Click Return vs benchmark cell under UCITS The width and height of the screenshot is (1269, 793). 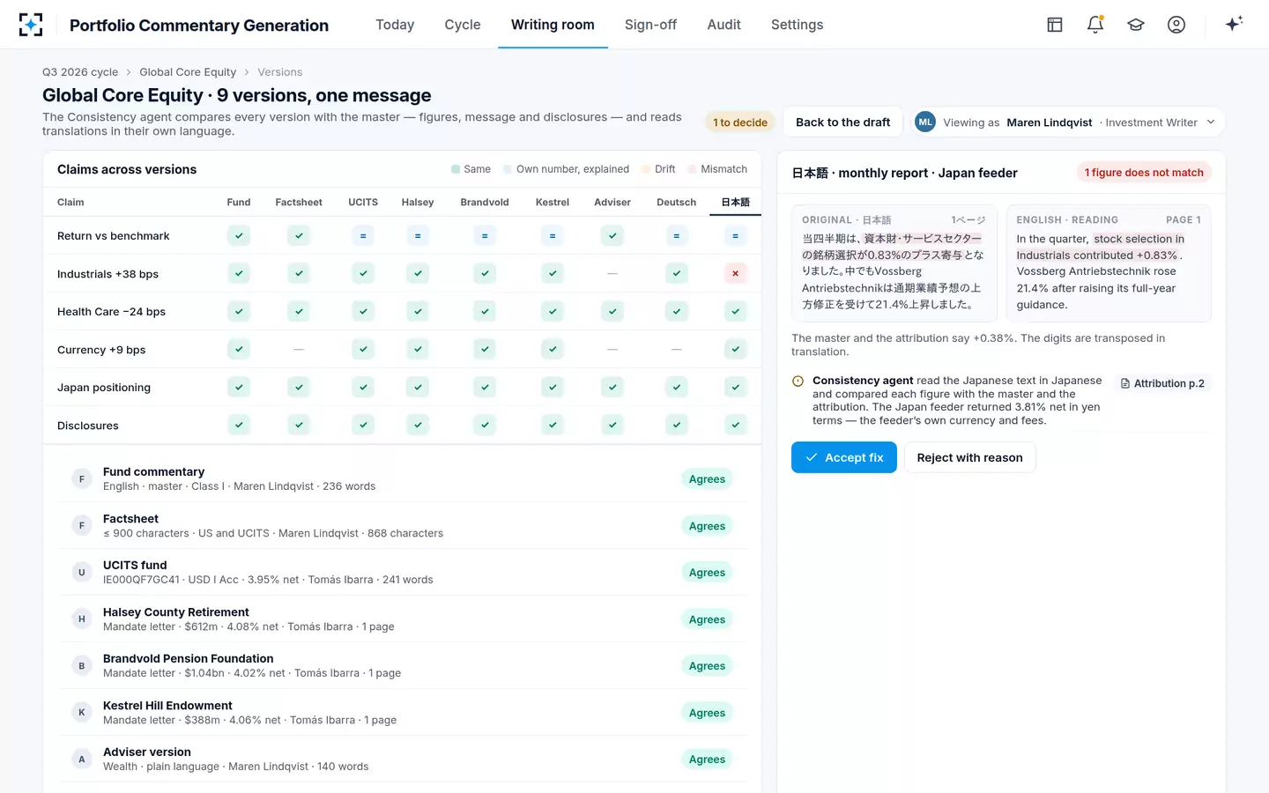(363, 236)
